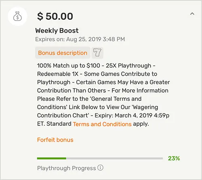Select the lucky seven slots icon tab
Image resolution: width=202 pixels, height=180 pixels.
click(x=97, y=53)
